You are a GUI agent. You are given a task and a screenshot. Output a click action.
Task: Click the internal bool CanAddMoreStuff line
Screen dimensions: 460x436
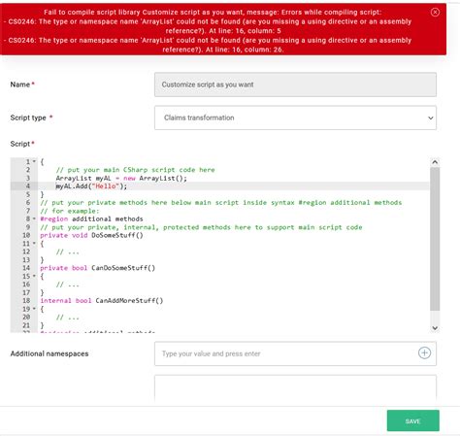point(102,301)
